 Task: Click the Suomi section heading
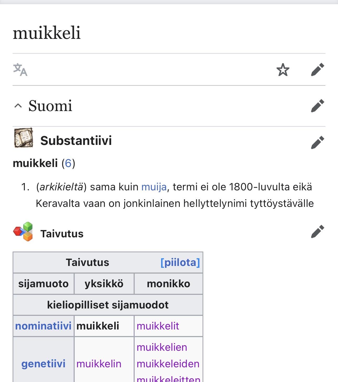pyautogui.click(x=50, y=106)
